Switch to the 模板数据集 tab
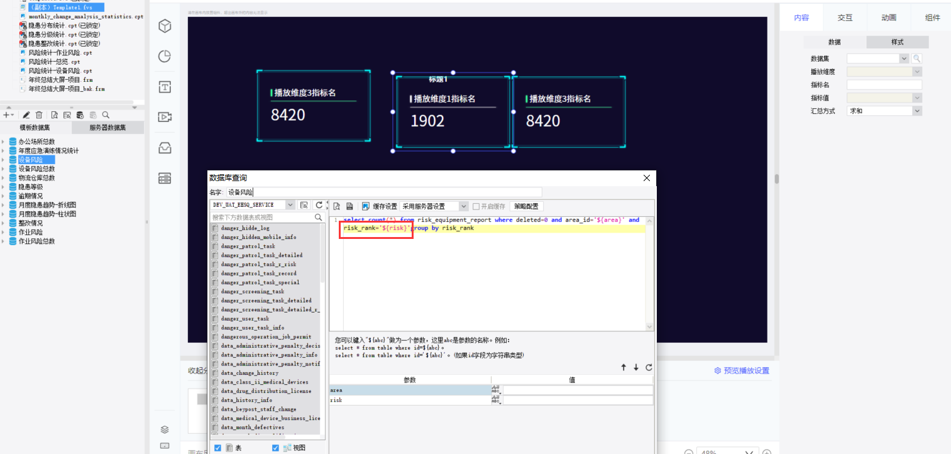 tap(36, 128)
